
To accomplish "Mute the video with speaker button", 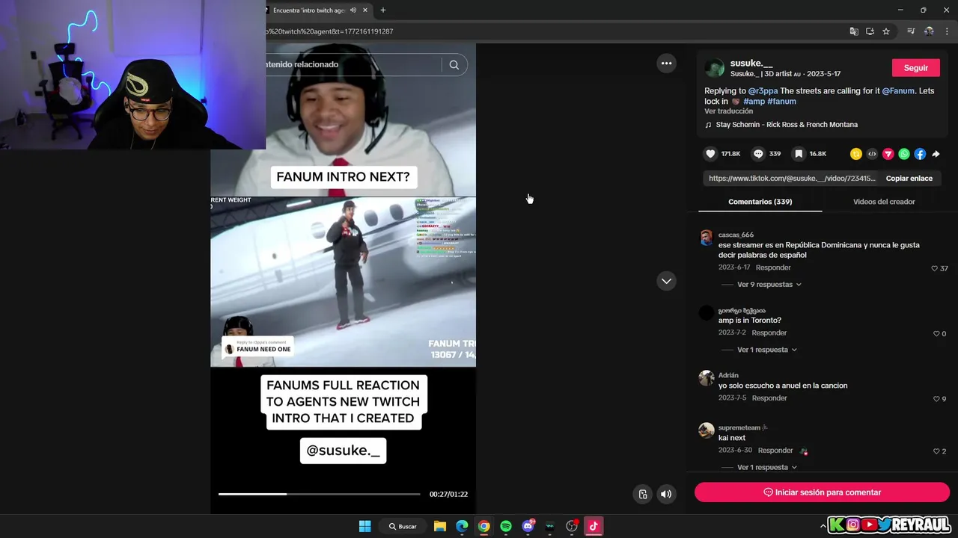I will click(x=666, y=494).
